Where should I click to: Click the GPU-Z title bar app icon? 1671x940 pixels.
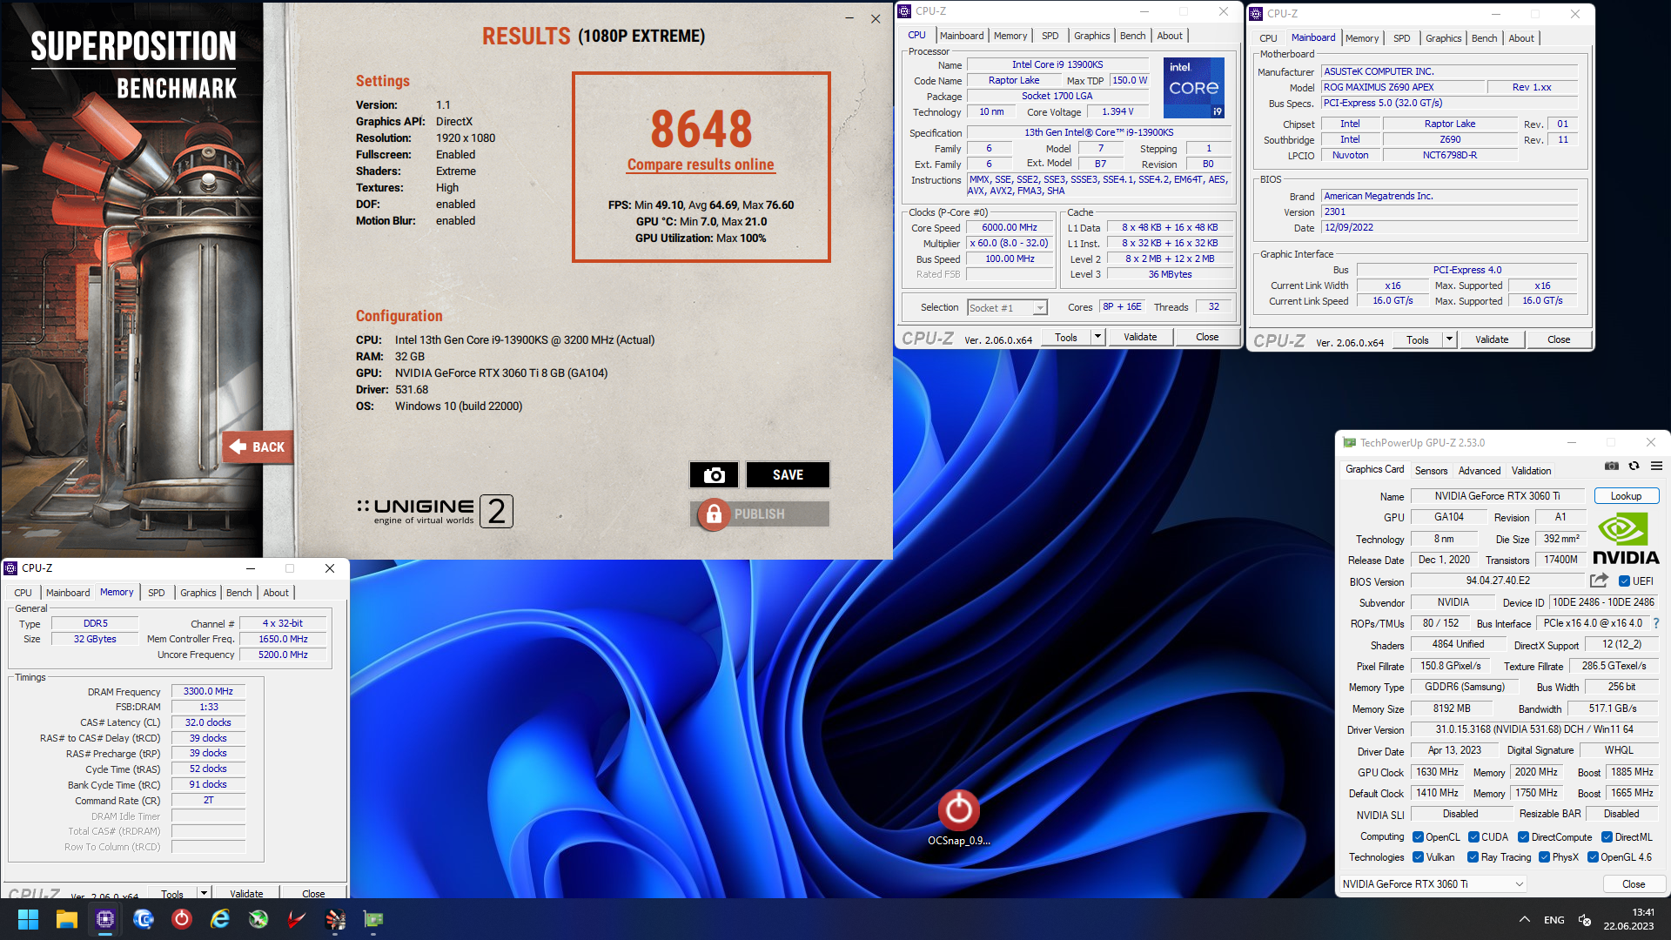point(1350,443)
